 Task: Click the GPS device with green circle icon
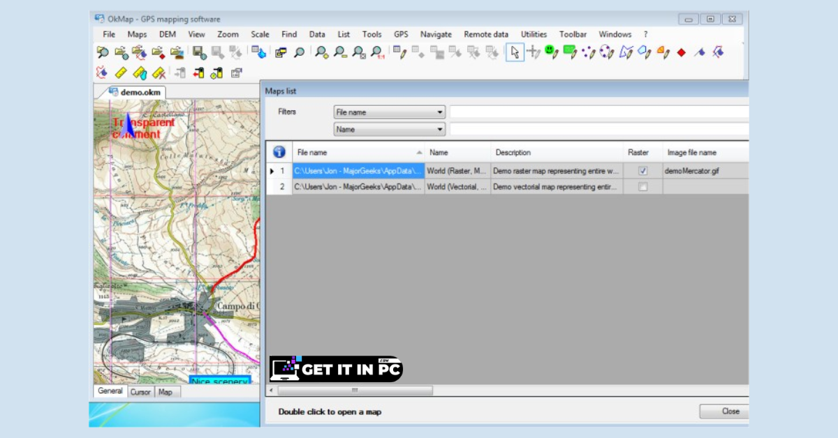[216, 72]
